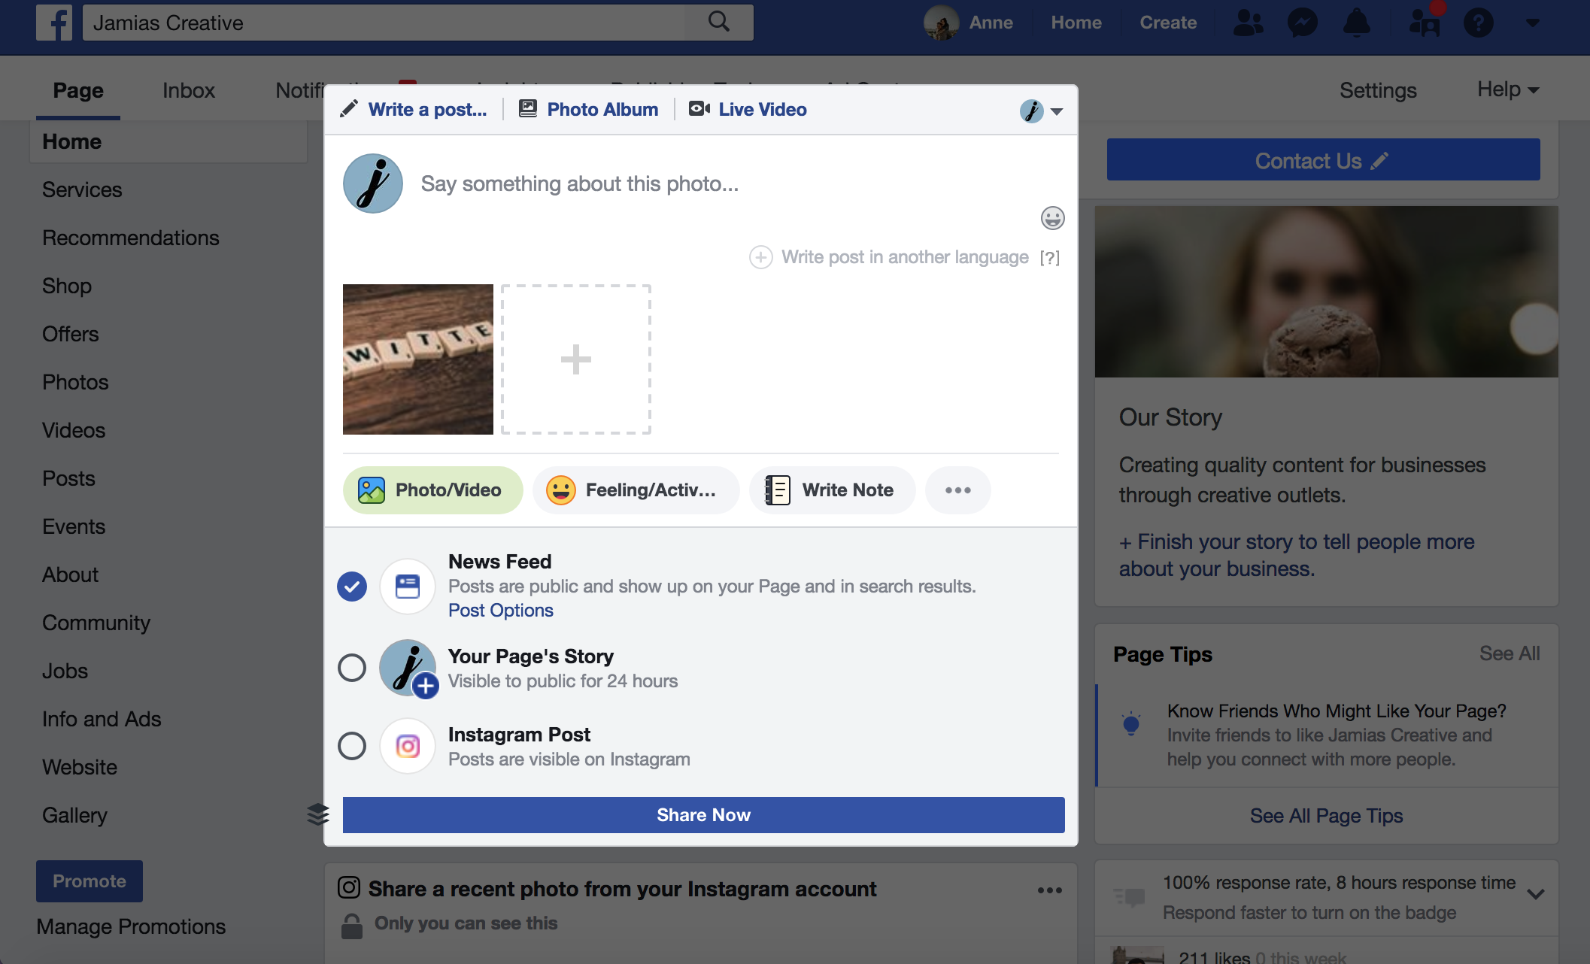Click the Contact Us button
Image resolution: width=1590 pixels, height=964 pixels.
point(1324,159)
